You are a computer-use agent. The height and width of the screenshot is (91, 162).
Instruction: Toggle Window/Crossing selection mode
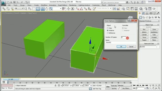click(38, 9)
